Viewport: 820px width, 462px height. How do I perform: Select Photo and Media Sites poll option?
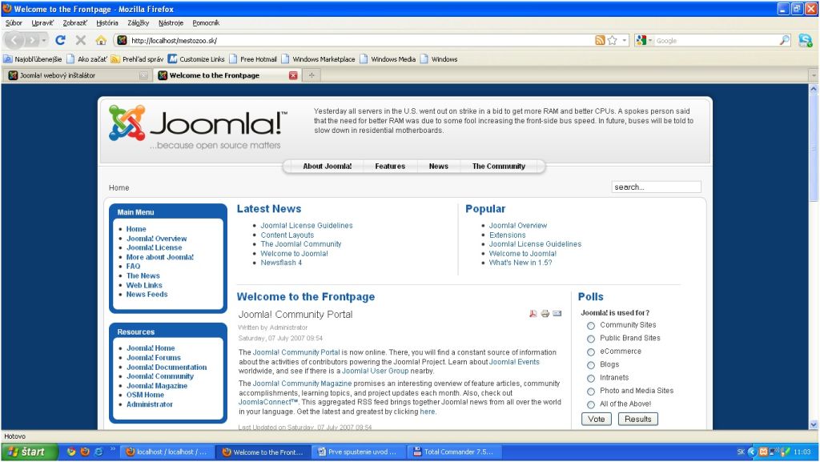[x=591, y=391]
